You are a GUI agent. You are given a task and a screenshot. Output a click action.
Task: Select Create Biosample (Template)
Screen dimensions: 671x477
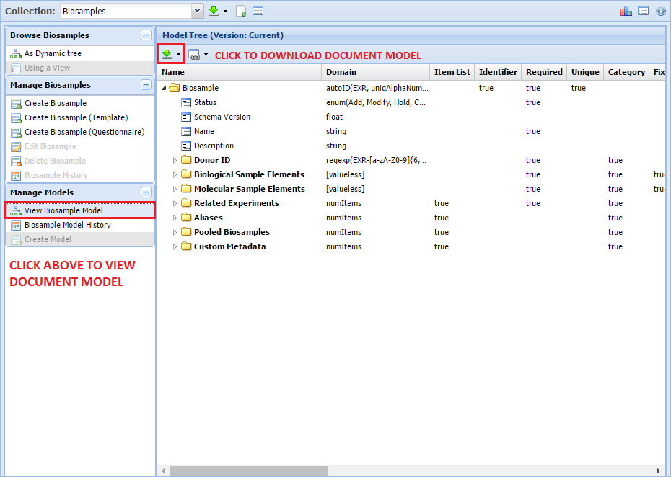coord(76,117)
